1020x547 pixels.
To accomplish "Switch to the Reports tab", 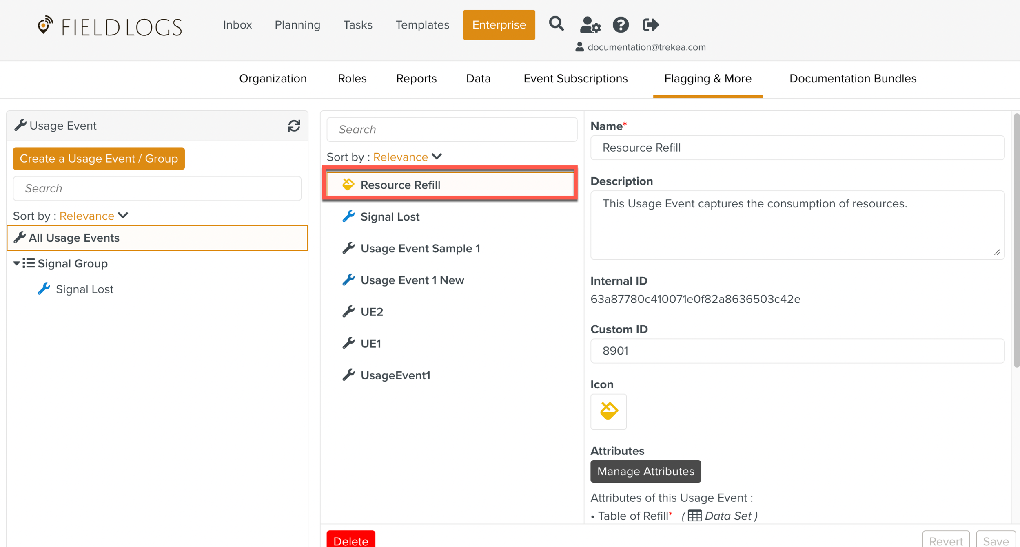I will (416, 79).
